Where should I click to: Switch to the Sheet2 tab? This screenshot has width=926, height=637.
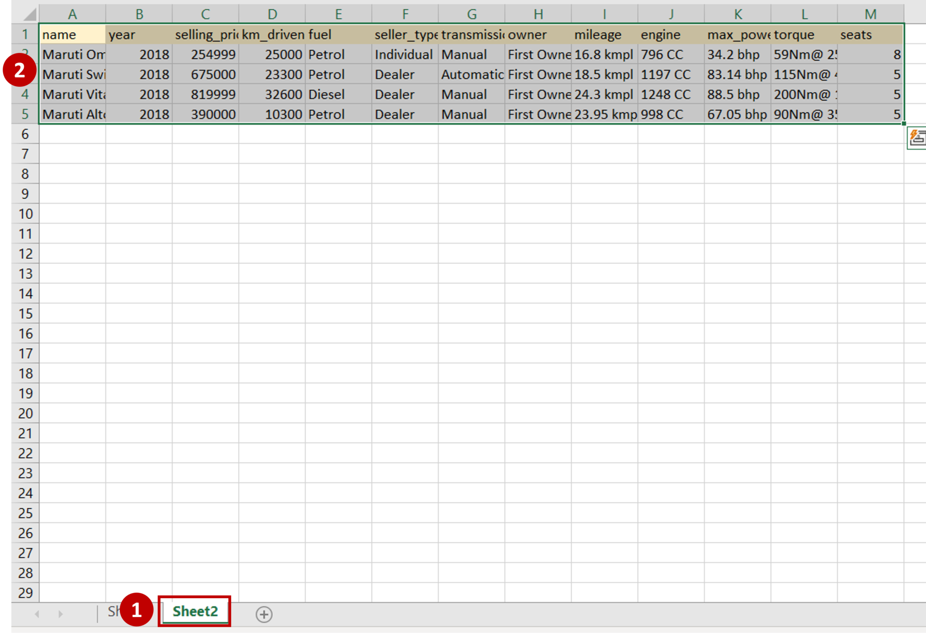click(x=195, y=611)
